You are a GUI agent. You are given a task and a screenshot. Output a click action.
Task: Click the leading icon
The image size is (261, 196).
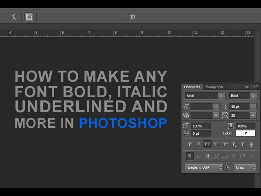[x=225, y=107]
